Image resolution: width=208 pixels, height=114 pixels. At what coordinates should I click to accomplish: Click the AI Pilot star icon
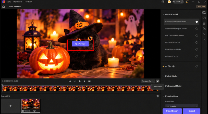coord(163,66)
